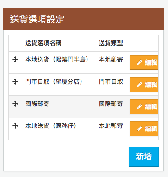Select the 門市自取(望廈分店) name text

54,82
